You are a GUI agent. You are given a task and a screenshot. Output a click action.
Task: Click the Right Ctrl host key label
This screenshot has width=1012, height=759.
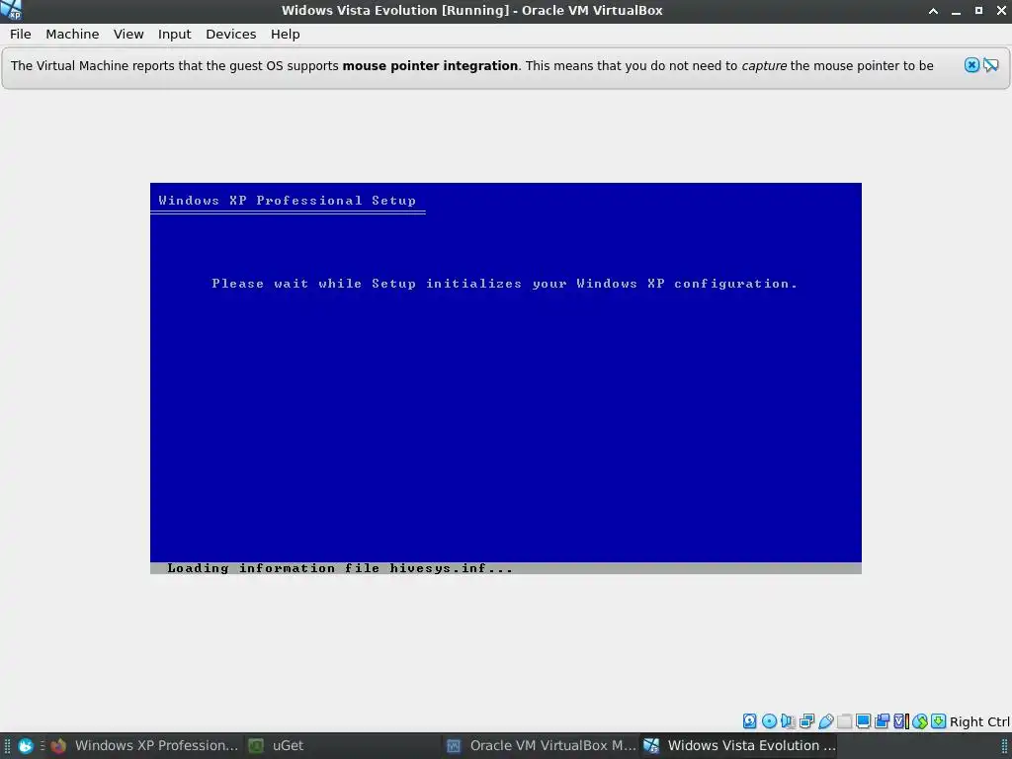tap(979, 721)
